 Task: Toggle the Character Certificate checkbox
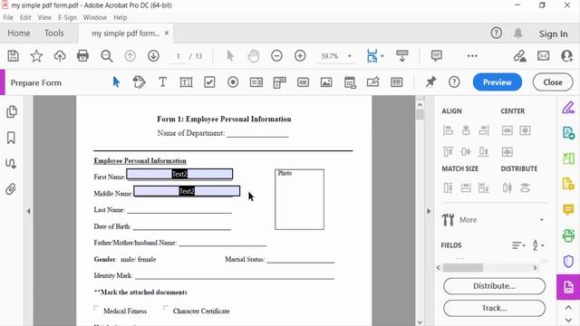[166, 308]
